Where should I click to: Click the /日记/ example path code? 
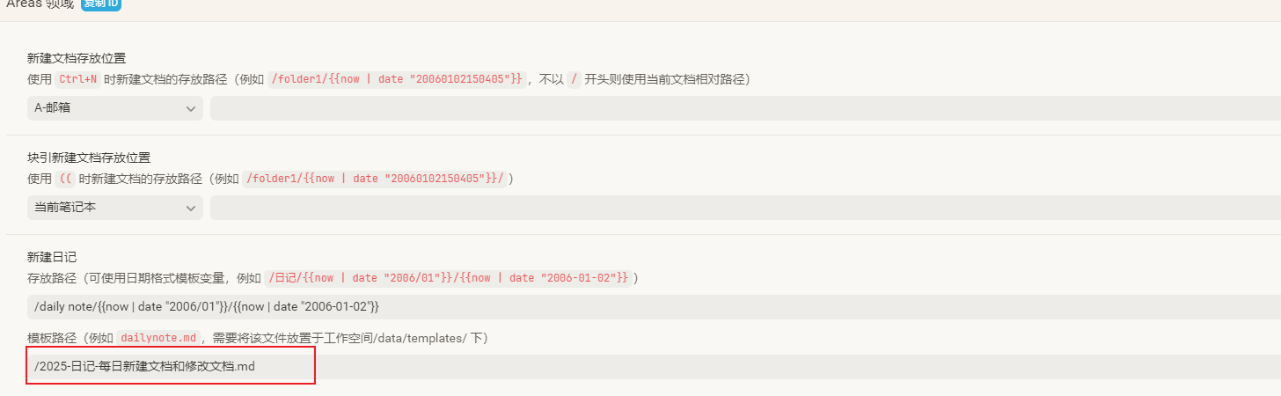(x=450, y=278)
